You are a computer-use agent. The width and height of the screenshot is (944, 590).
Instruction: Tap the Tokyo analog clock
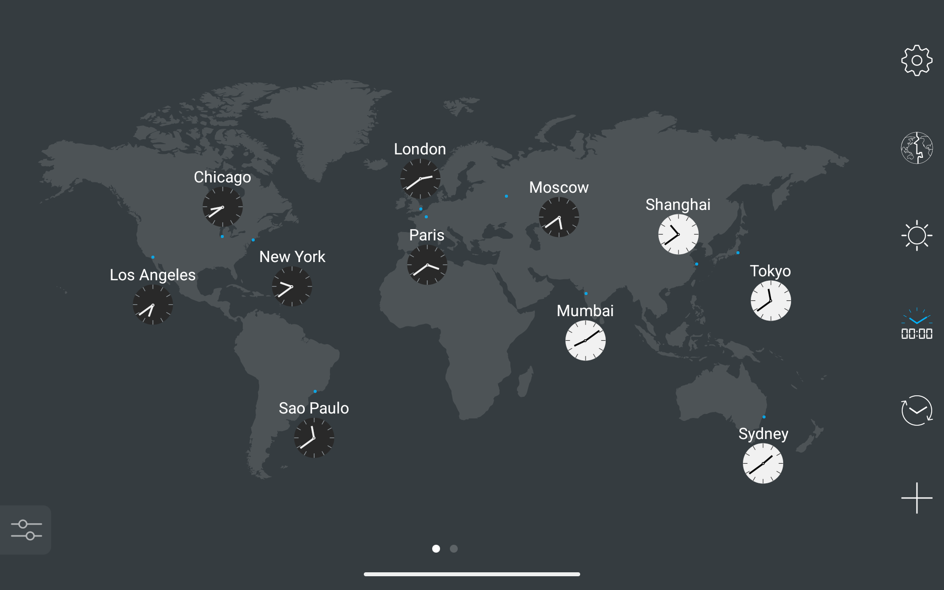pos(771,301)
